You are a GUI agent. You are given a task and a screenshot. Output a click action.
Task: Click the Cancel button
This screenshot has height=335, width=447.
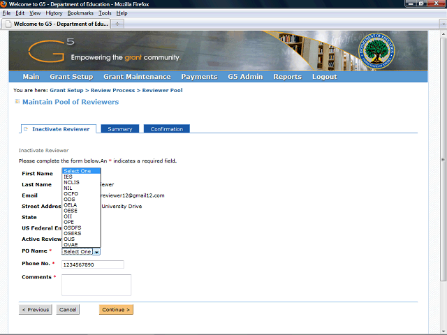click(68, 310)
